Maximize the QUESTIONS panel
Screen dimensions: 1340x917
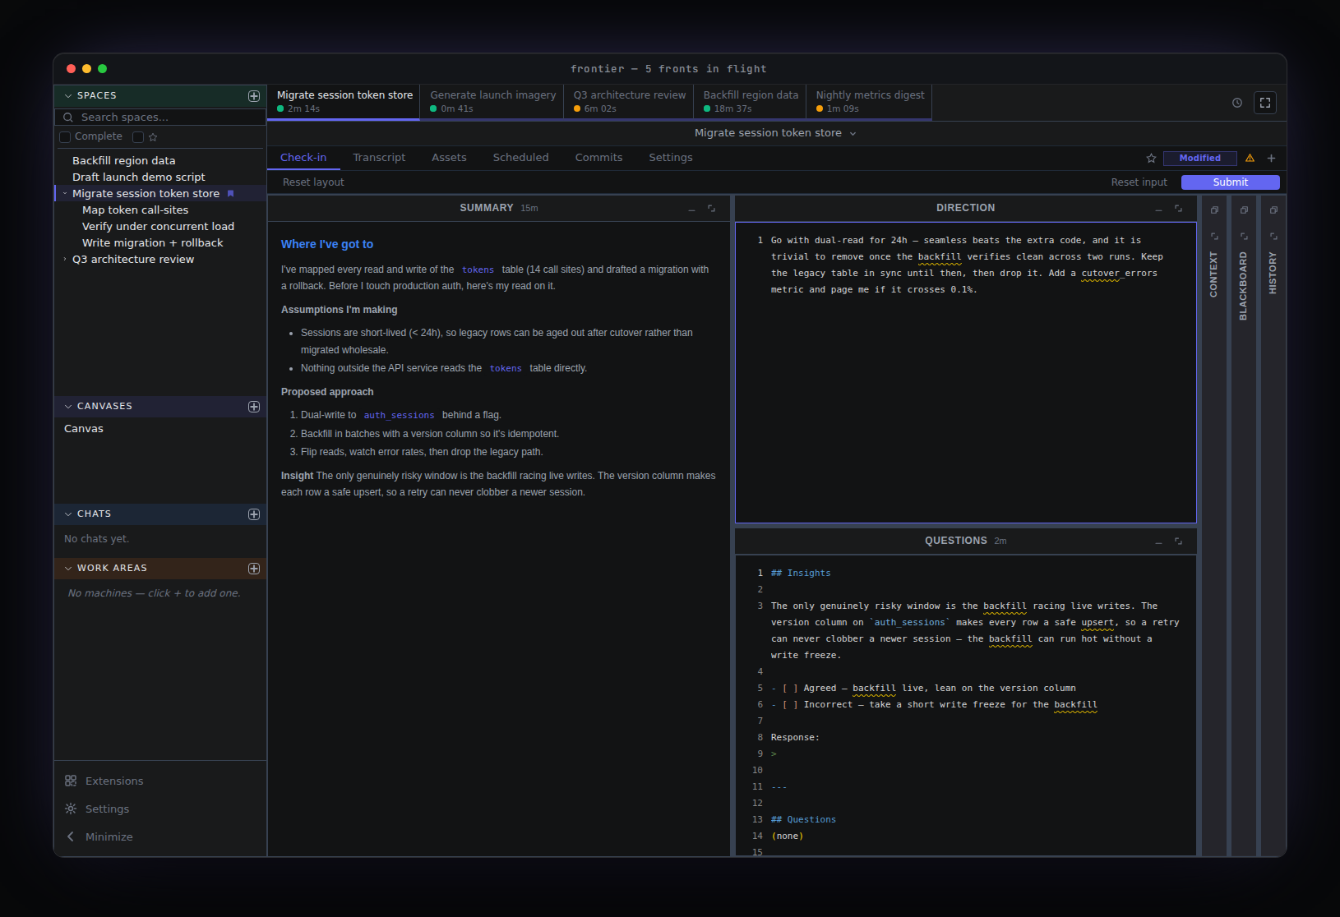tap(1178, 541)
